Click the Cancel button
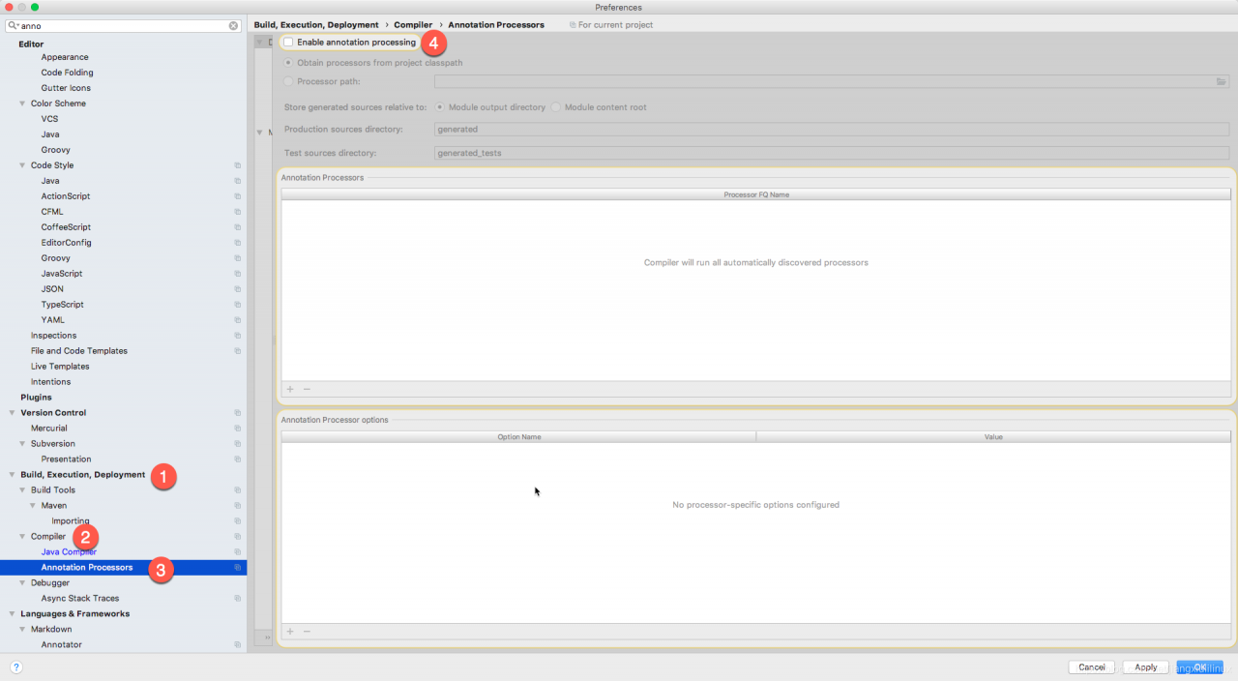The image size is (1238, 681). [x=1091, y=667]
